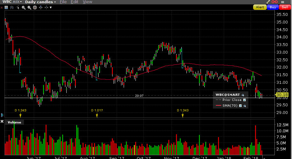Close the Volume panel with X
292x159 pixels.
[x=2, y=122]
